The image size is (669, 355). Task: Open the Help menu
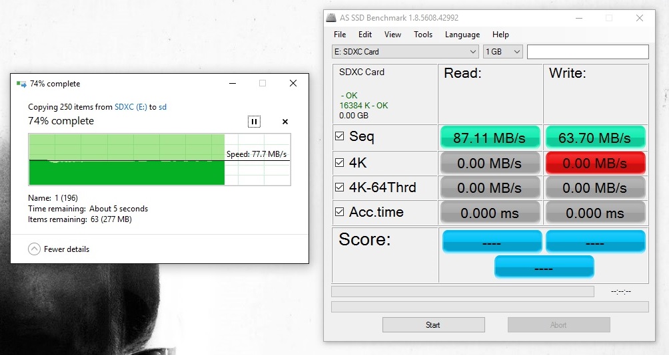(500, 35)
